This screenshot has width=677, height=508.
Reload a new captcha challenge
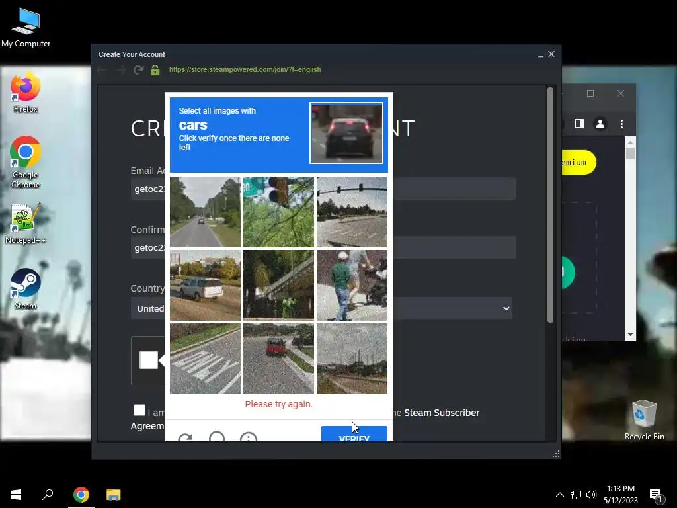(x=185, y=437)
